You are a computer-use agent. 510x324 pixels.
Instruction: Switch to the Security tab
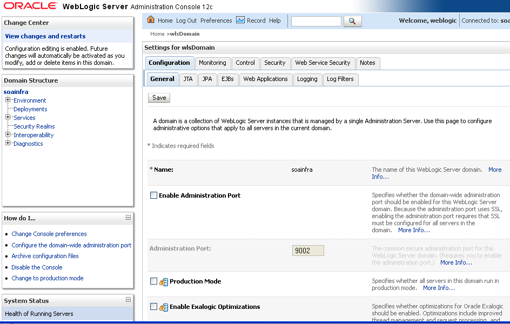coord(275,63)
